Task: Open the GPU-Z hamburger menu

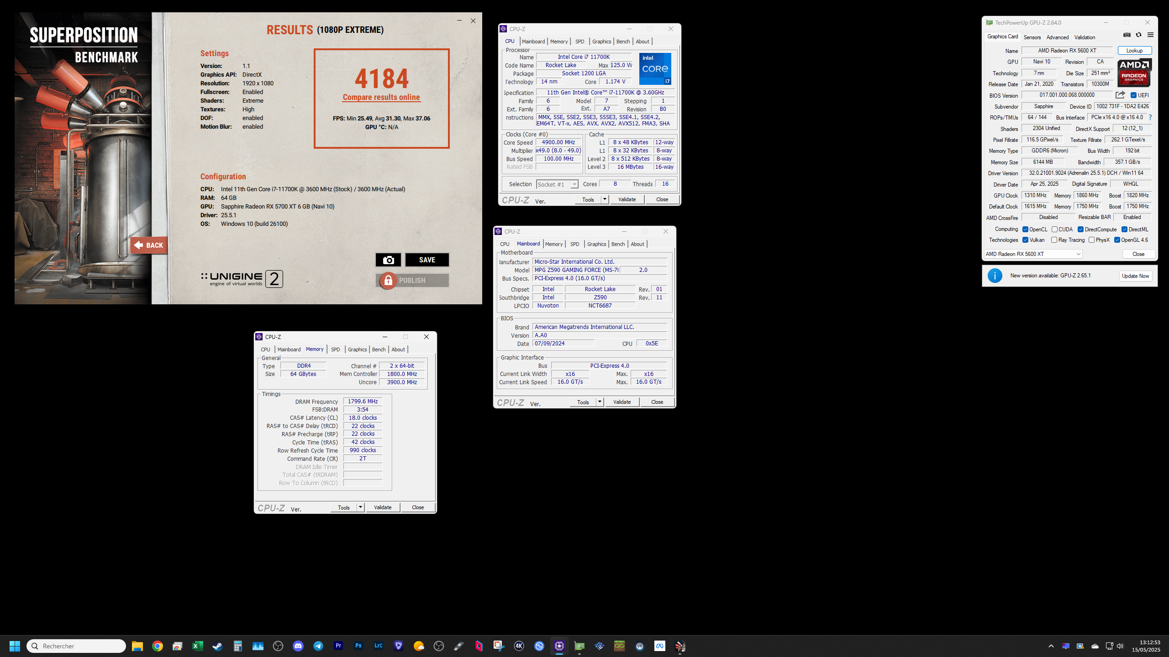Action: pyautogui.click(x=1150, y=35)
